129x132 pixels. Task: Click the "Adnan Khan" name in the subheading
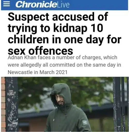(x=22, y=57)
